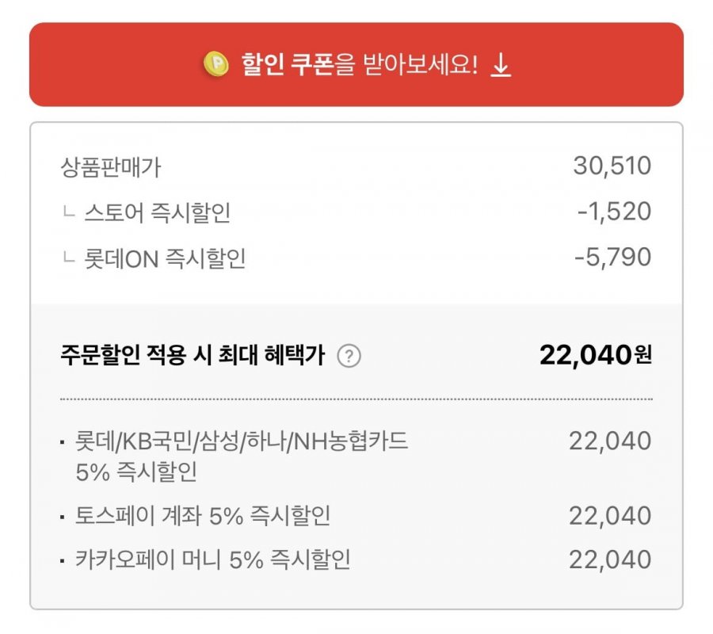713x634 pixels.
Task: Click the -1,520 store discount amount
Action: tap(614, 212)
